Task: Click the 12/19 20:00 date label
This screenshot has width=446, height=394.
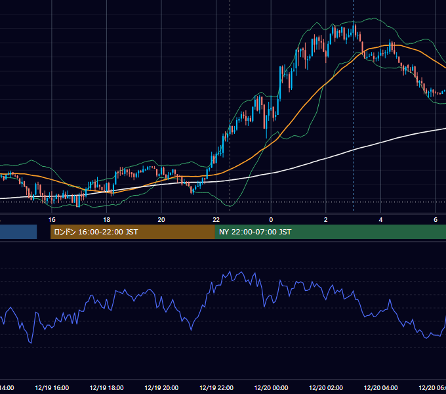Action: pyautogui.click(x=161, y=387)
